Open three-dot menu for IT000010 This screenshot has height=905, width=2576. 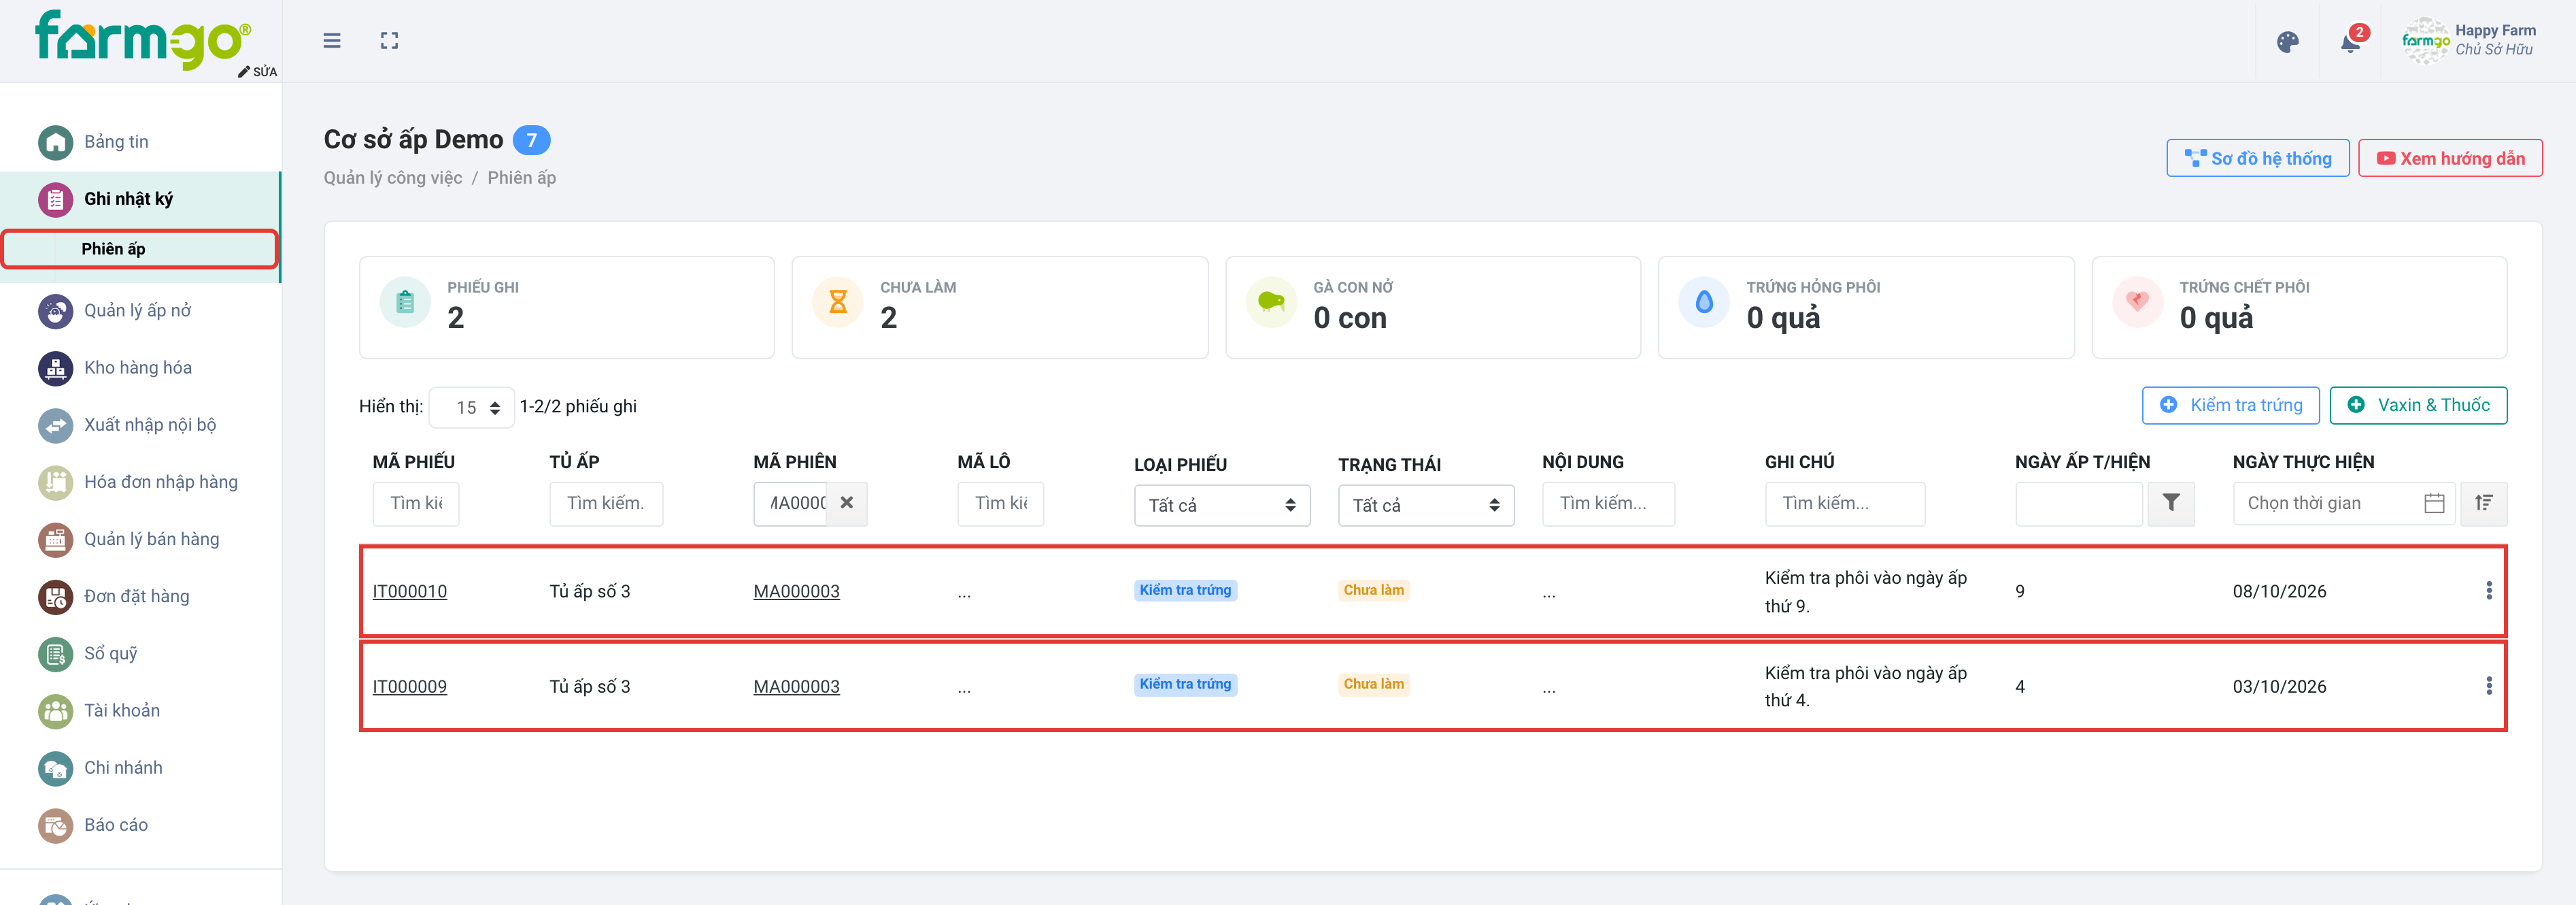(x=2488, y=591)
